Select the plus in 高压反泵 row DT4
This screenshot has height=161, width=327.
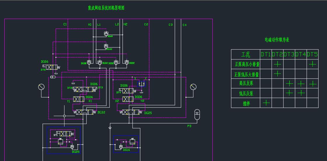point(301,84)
